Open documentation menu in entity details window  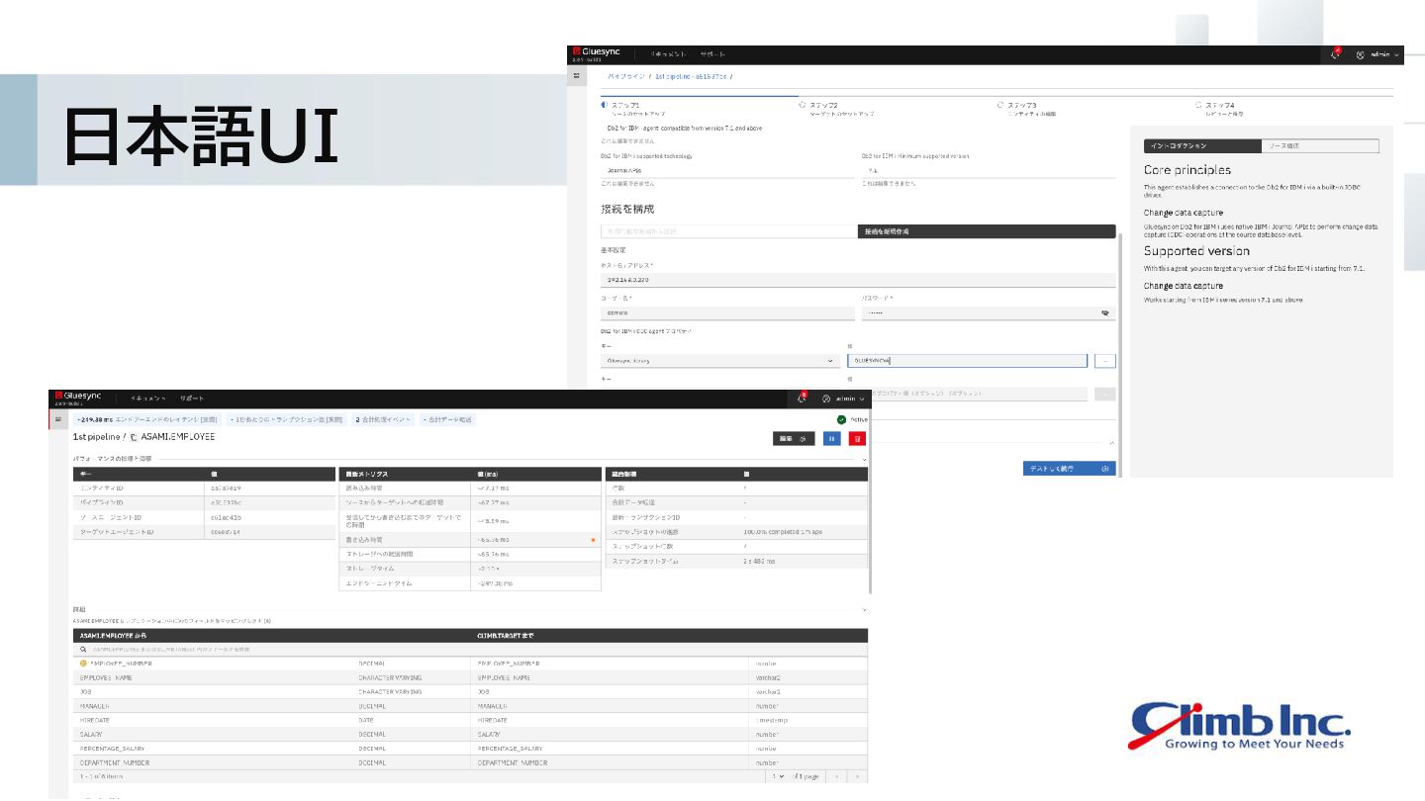148,398
